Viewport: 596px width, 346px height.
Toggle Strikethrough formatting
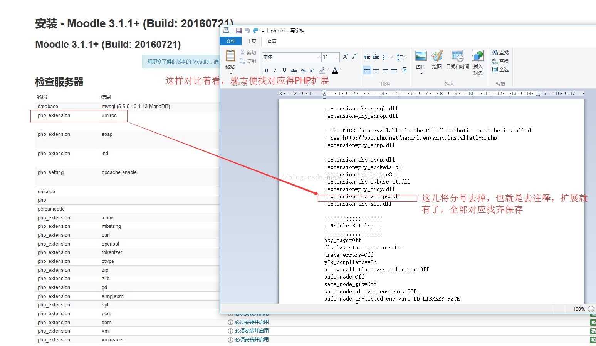294,70
